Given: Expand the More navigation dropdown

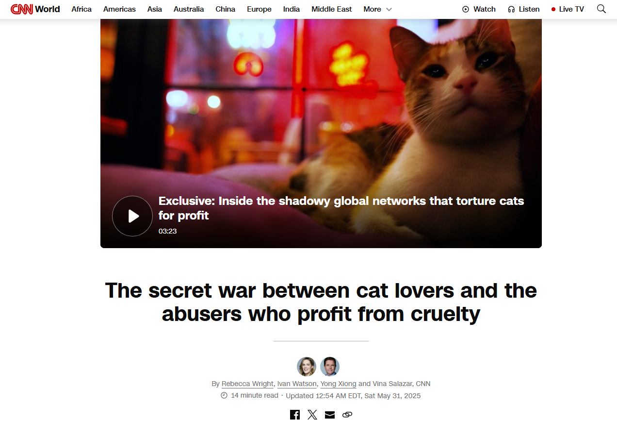Looking at the screenshot, I should pyautogui.click(x=377, y=9).
